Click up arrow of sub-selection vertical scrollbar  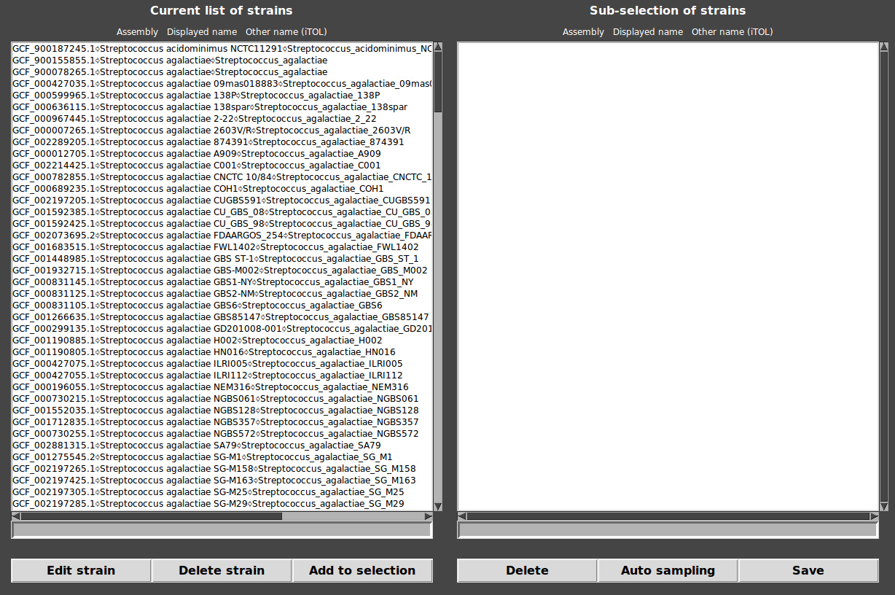click(x=884, y=47)
